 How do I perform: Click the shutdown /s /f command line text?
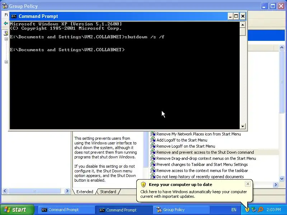[145, 37]
